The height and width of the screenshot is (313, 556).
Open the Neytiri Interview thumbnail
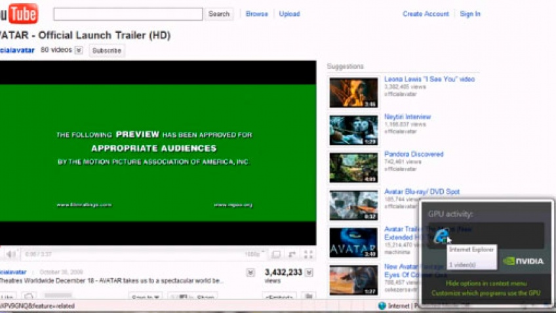coord(353,130)
